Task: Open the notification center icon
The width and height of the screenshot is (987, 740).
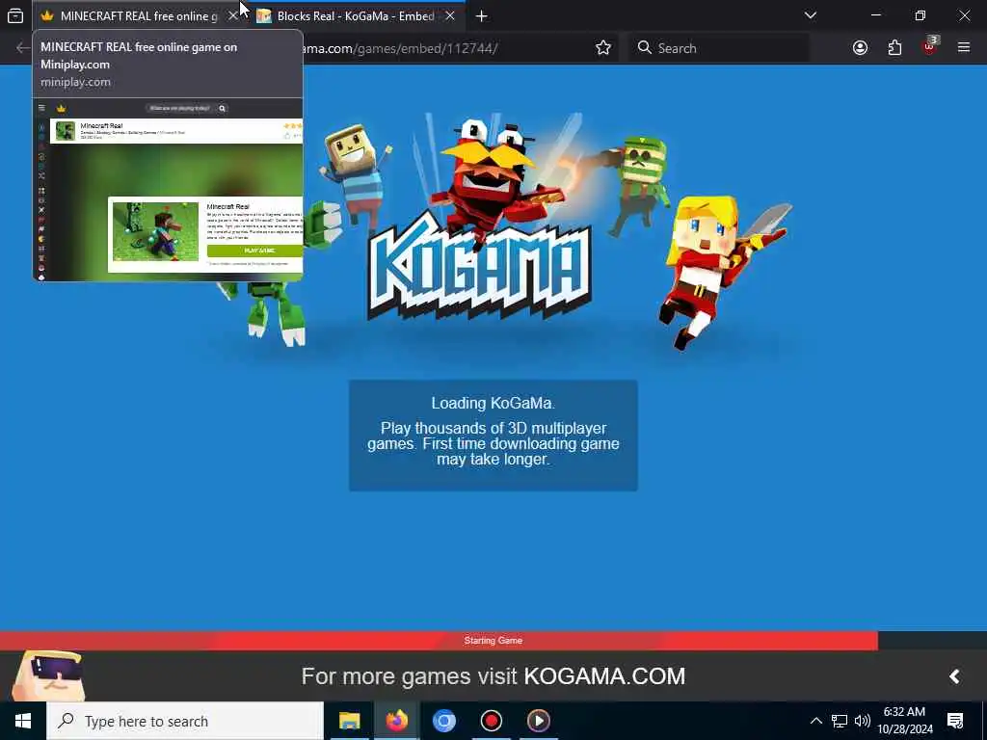Action: pyautogui.click(x=955, y=721)
